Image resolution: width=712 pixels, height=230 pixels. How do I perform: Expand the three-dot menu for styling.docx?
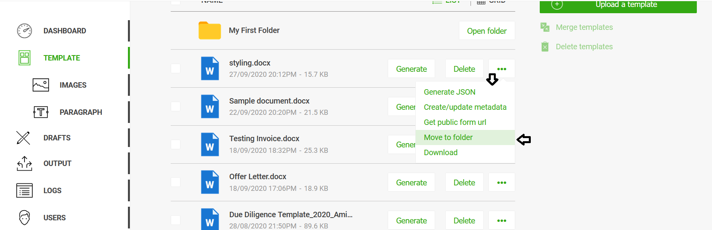502,69
